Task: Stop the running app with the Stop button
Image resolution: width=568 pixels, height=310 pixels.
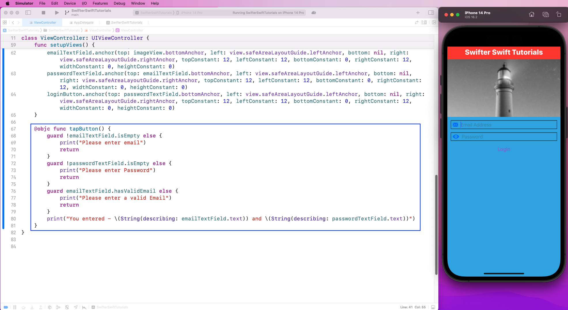Action: click(43, 13)
